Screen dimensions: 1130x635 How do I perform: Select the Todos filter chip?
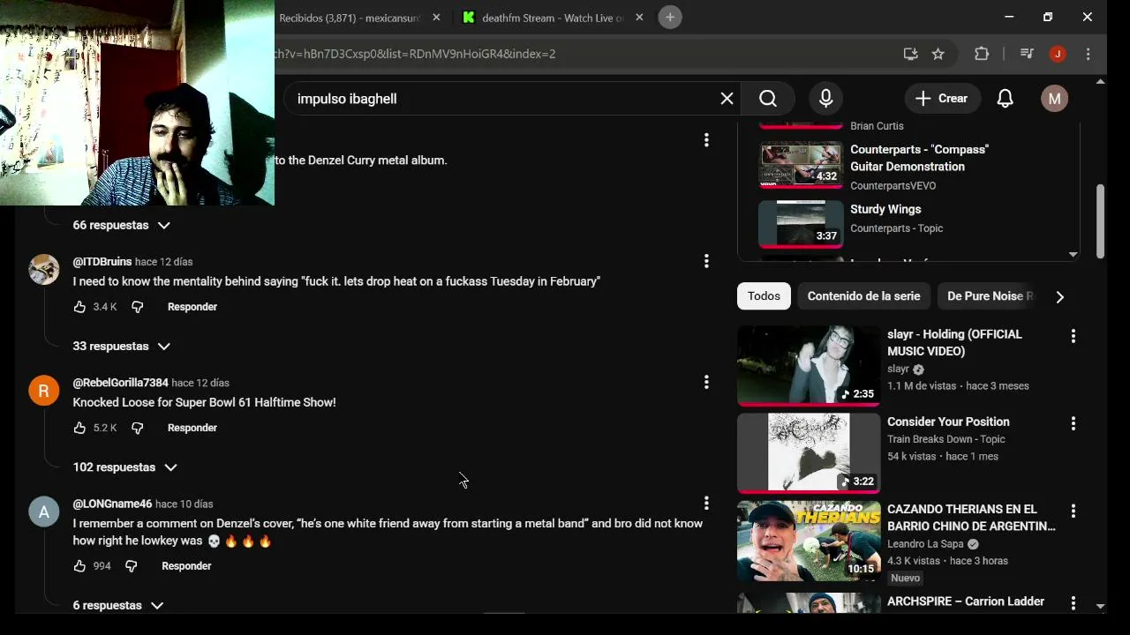pos(764,296)
